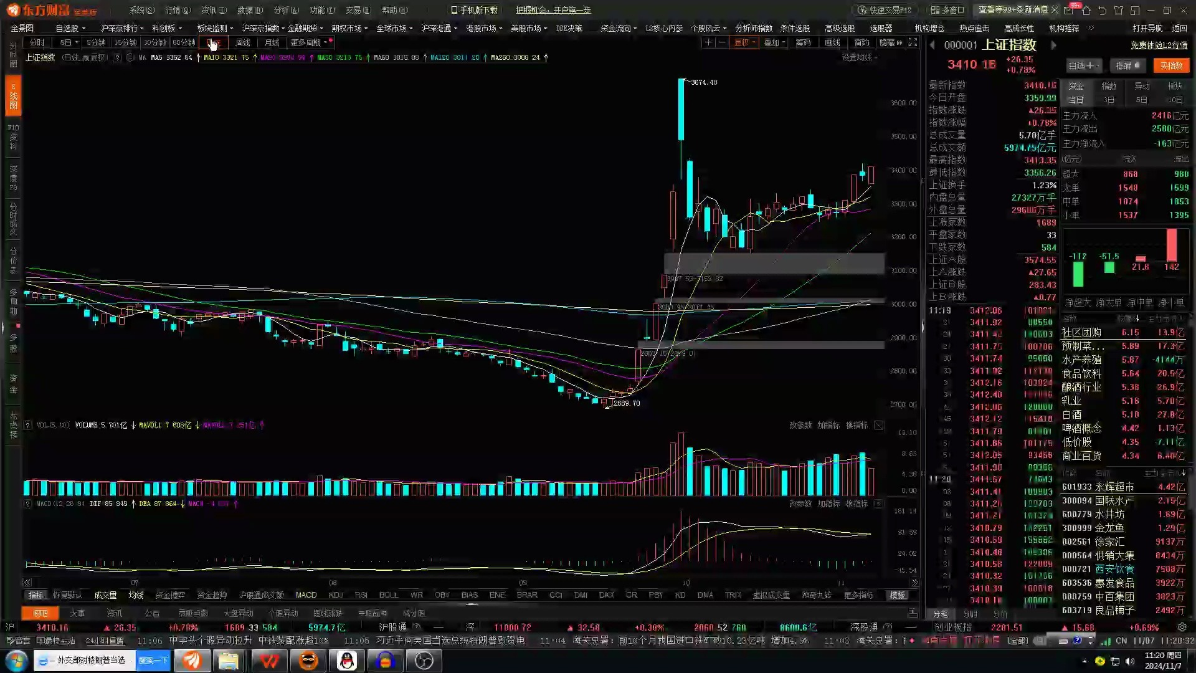Click the 自选+ button
Image resolution: width=1196 pixels, height=673 pixels.
click(1083, 65)
